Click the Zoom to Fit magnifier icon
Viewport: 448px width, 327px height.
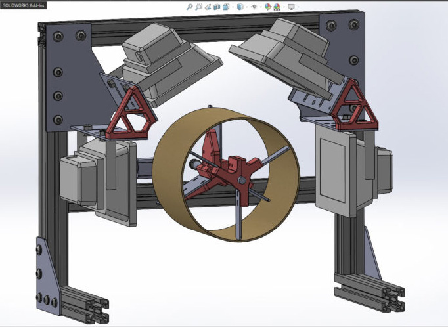click(189, 7)
